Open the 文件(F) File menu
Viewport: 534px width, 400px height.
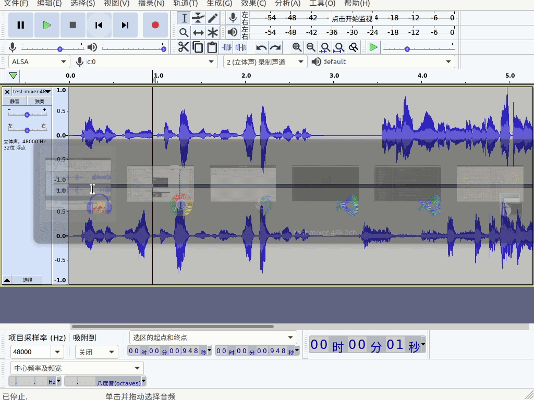point(16,4)
